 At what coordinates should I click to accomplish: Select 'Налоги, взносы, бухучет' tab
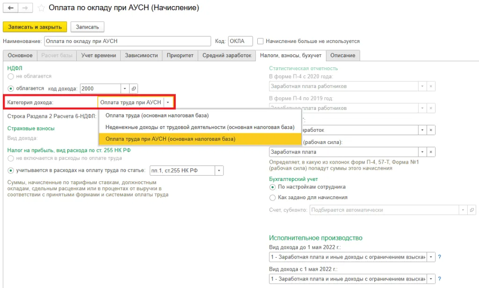pos(291,56)
